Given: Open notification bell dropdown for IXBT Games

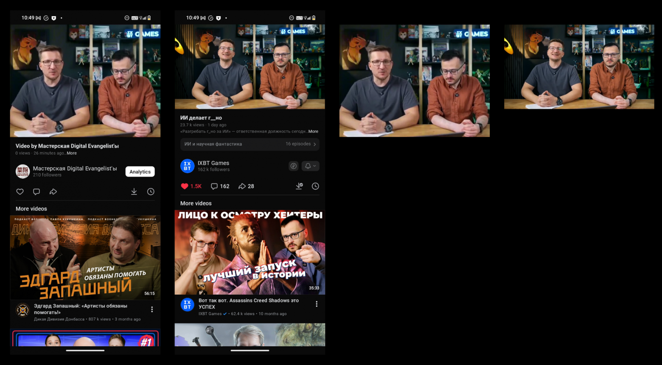Looking at the screenshot, I should [x=310, y=166].
